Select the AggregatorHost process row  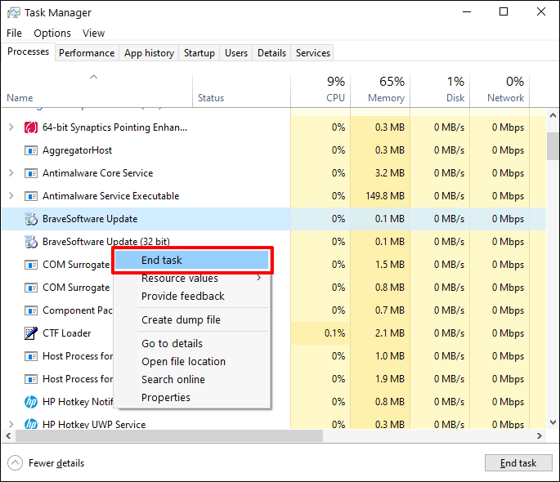(274, 150)
